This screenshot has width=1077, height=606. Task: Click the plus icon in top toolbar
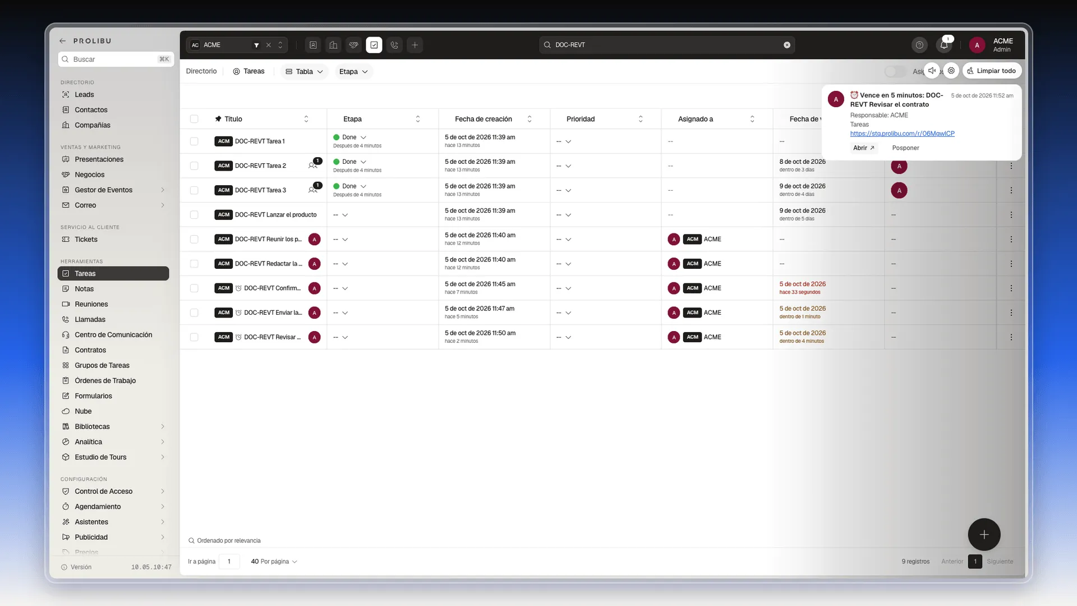point(415,45)
